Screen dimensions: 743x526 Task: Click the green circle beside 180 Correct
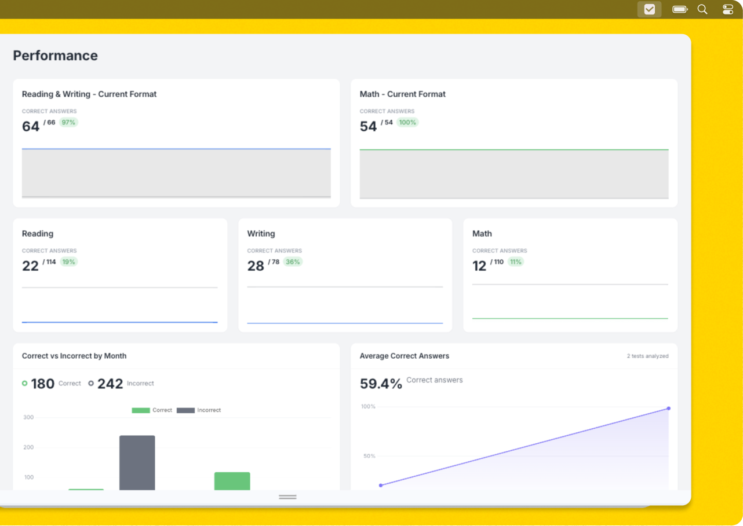click(24, 383)
